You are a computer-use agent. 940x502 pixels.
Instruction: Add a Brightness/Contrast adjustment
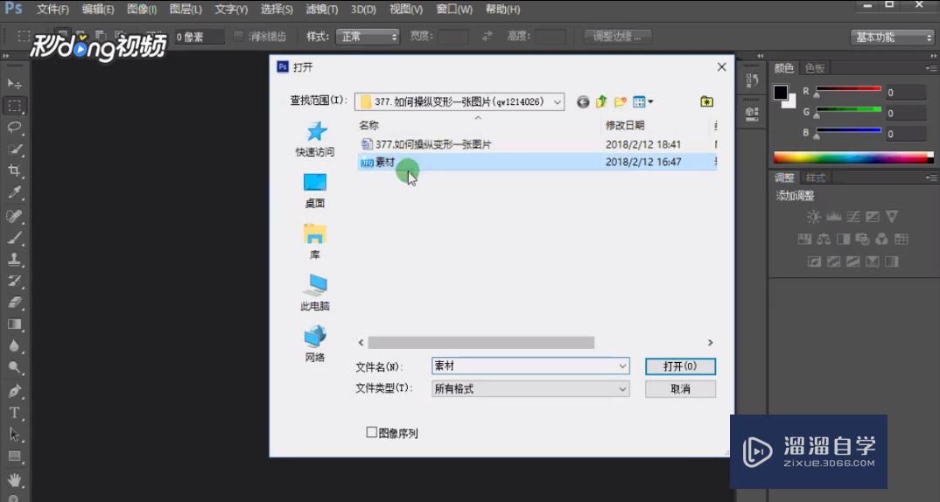[813, 217]
